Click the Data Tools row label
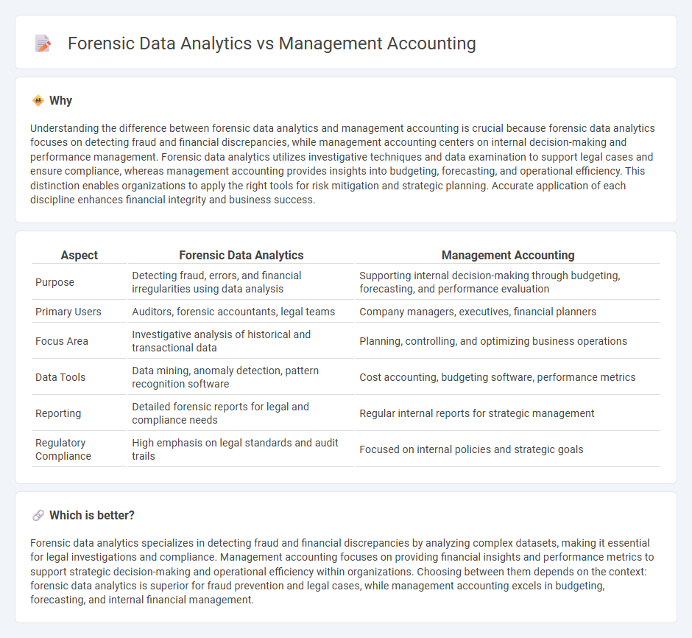This screenshot has height=638, width=692. tap(60, 377)
